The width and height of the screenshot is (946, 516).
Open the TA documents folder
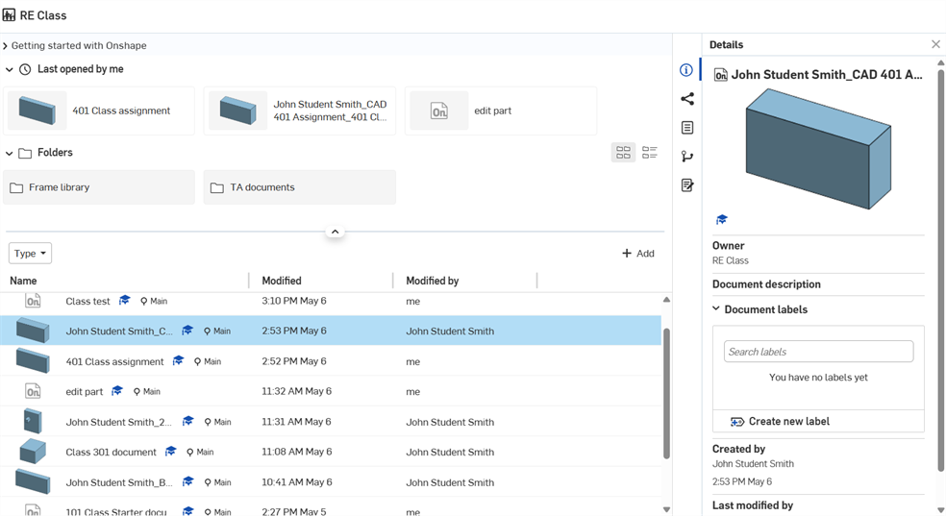[x=299, y=187]
